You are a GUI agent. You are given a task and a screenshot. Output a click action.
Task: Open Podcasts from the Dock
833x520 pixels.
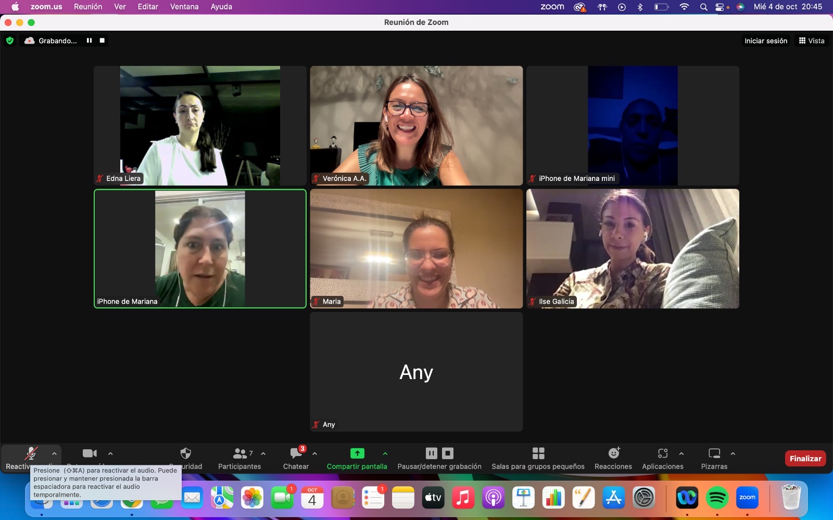pos(493,498)
